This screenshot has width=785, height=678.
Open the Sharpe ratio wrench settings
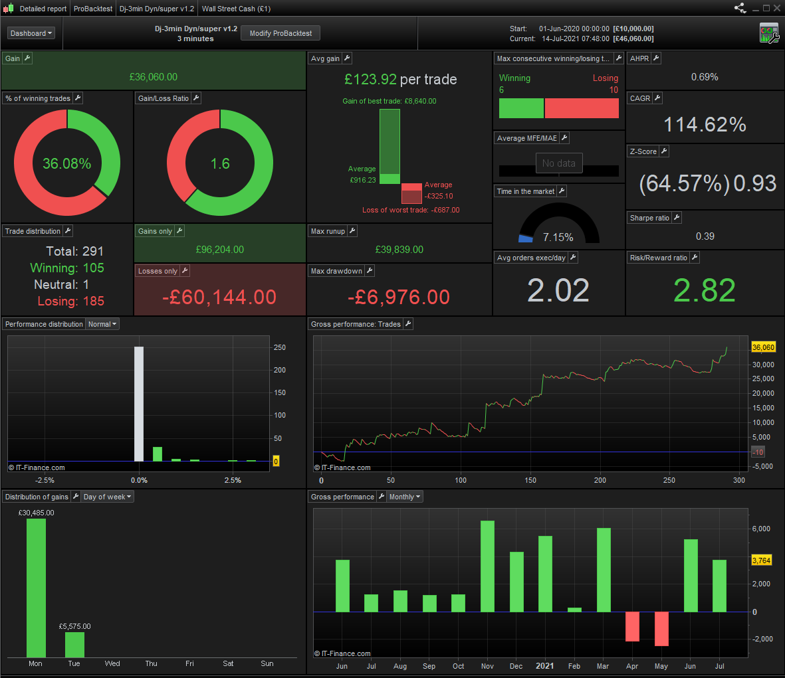coord(677,218)
